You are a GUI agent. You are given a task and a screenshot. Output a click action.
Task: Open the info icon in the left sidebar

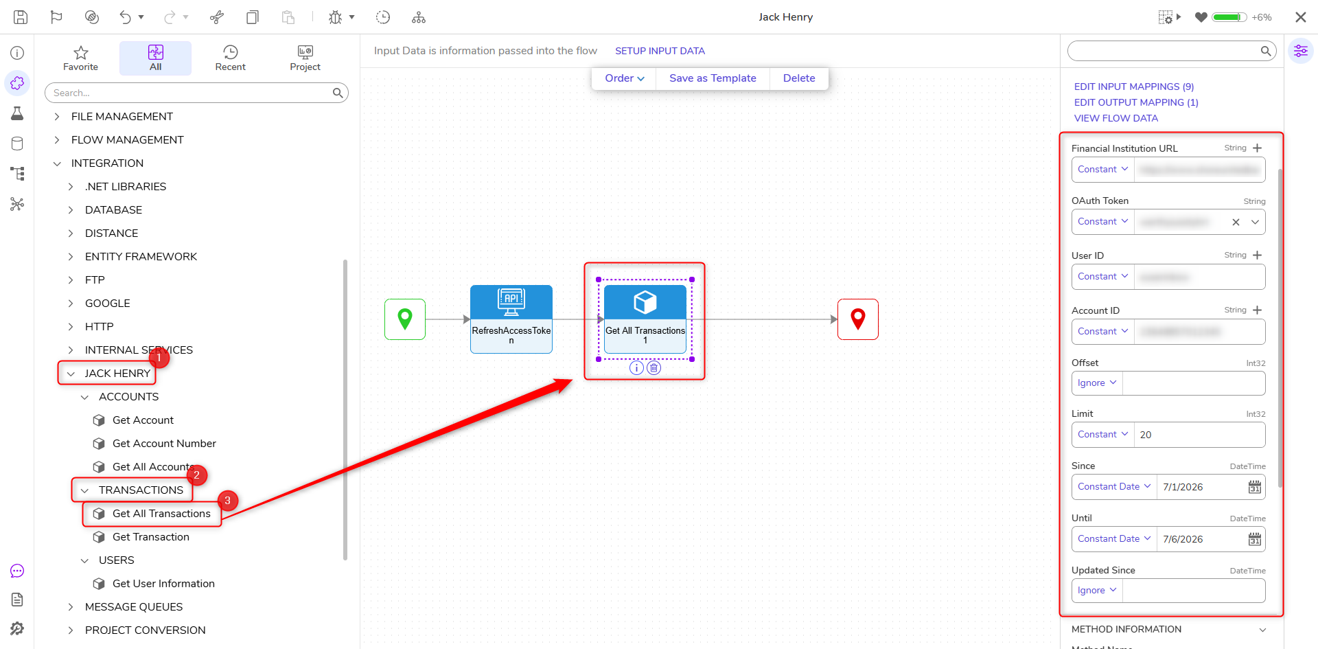[17, 53]
